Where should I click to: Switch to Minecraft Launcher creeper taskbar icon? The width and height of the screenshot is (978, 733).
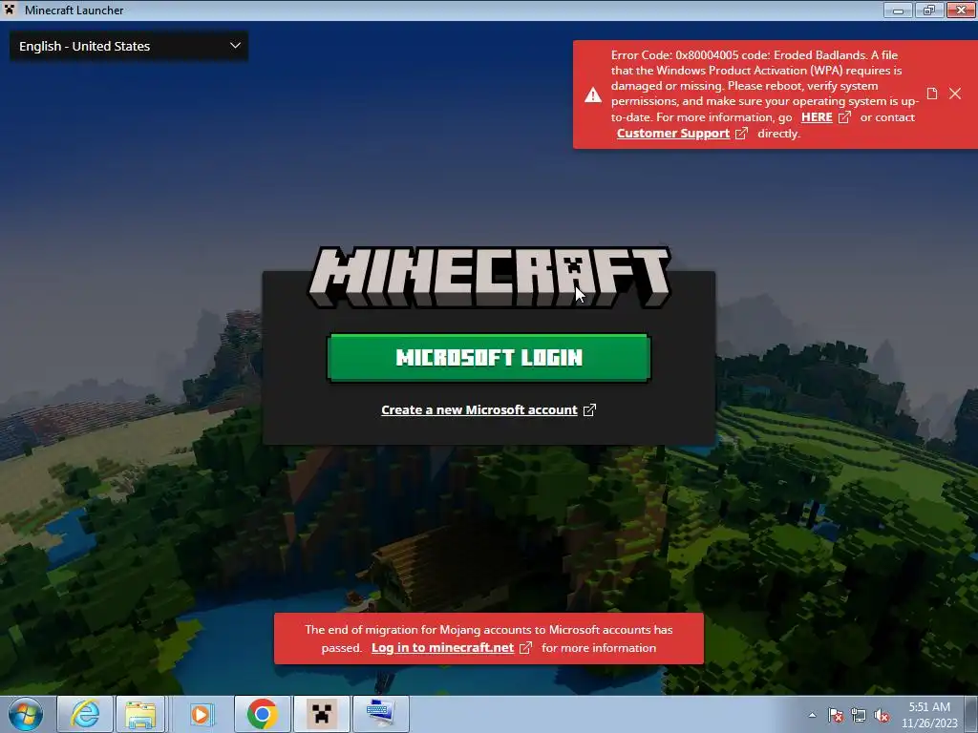[322, 714]
